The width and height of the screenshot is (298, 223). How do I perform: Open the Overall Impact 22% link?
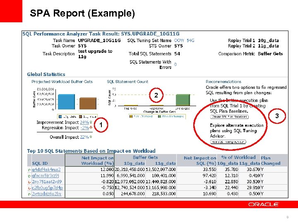point(84,137)
